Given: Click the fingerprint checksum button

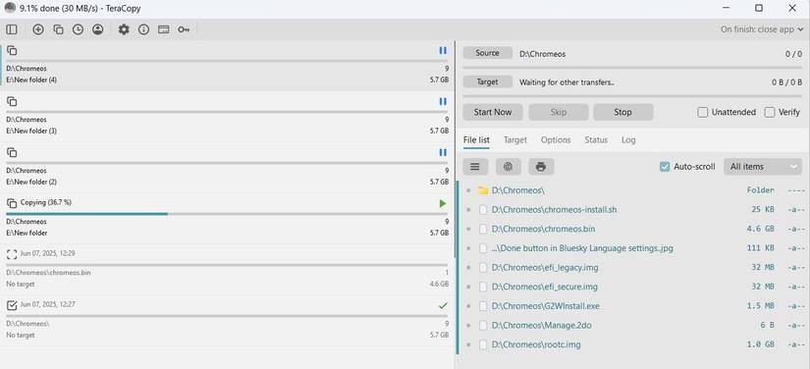Looking at the screenshot, I should (x=509, y=167).
